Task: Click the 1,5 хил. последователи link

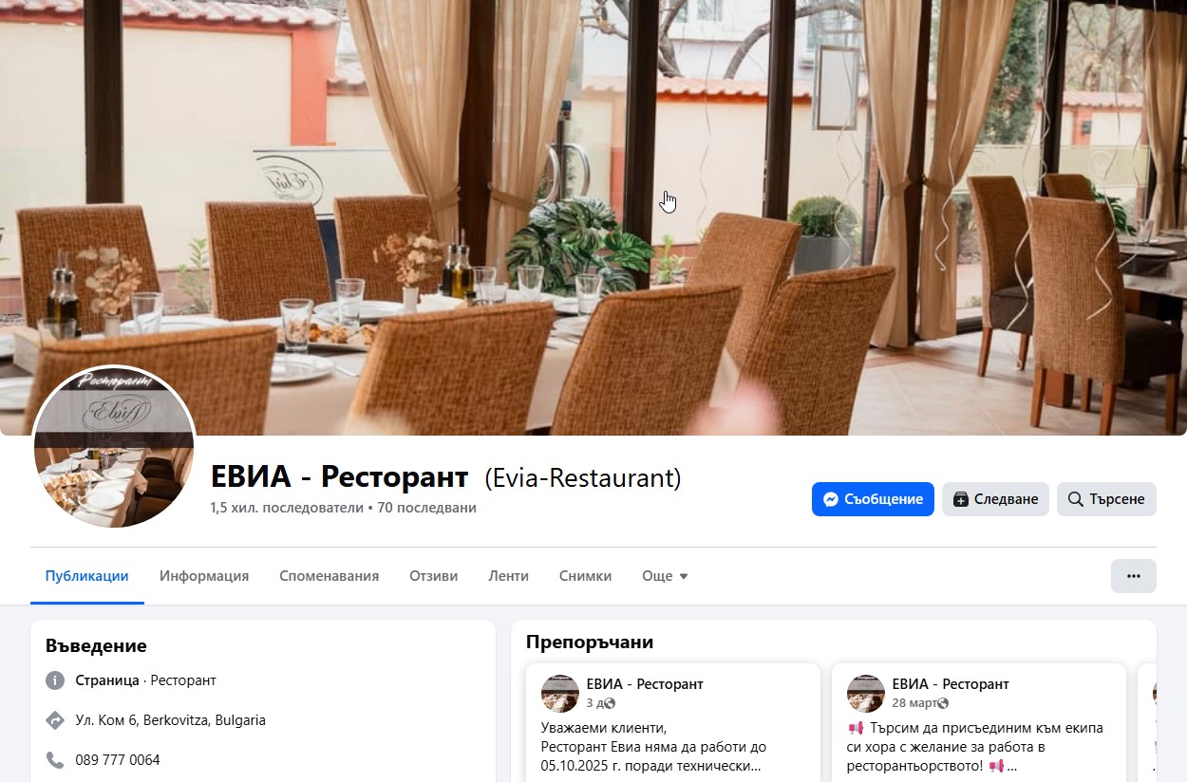Action: click(287, 508)
